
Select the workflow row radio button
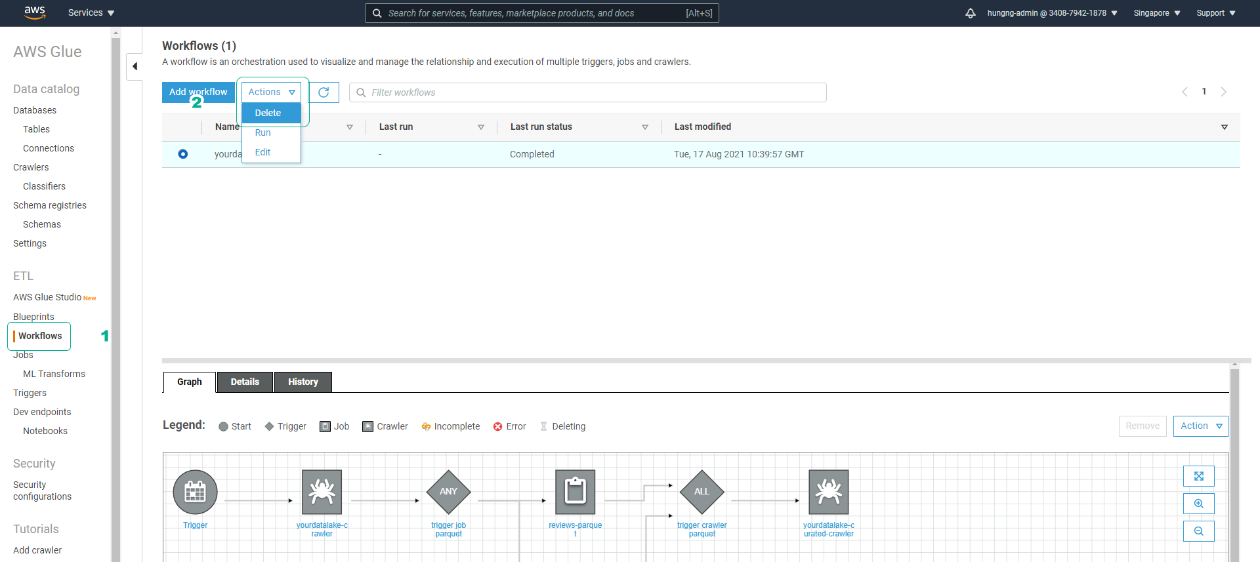coord(183,154)
